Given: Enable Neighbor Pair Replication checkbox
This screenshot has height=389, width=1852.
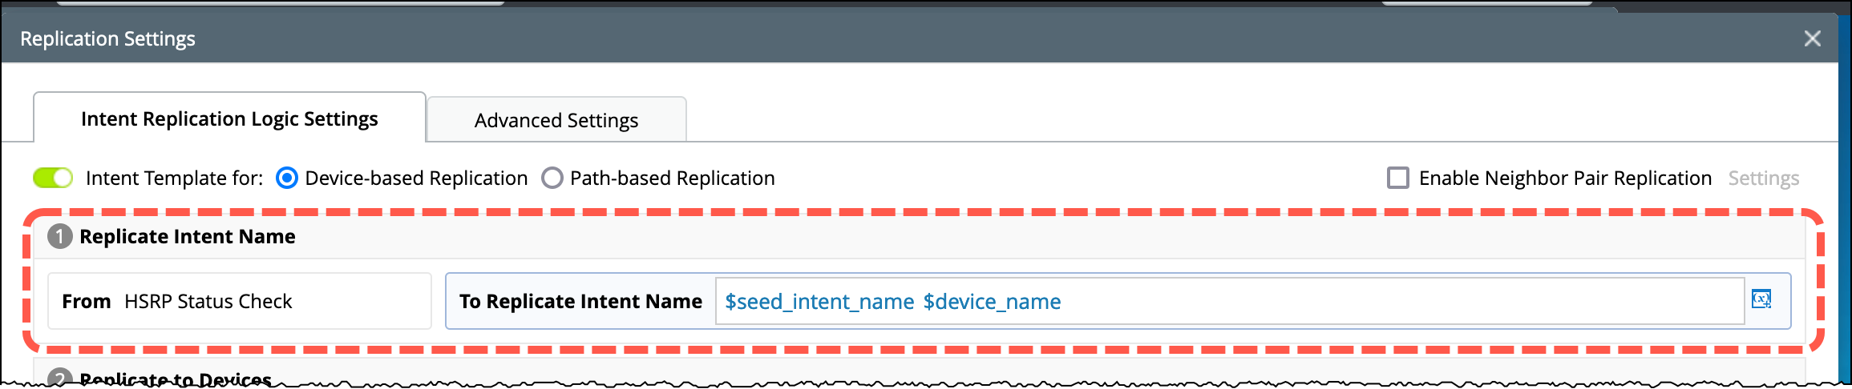Looking at the screenshot, I should coord(1397,178).
